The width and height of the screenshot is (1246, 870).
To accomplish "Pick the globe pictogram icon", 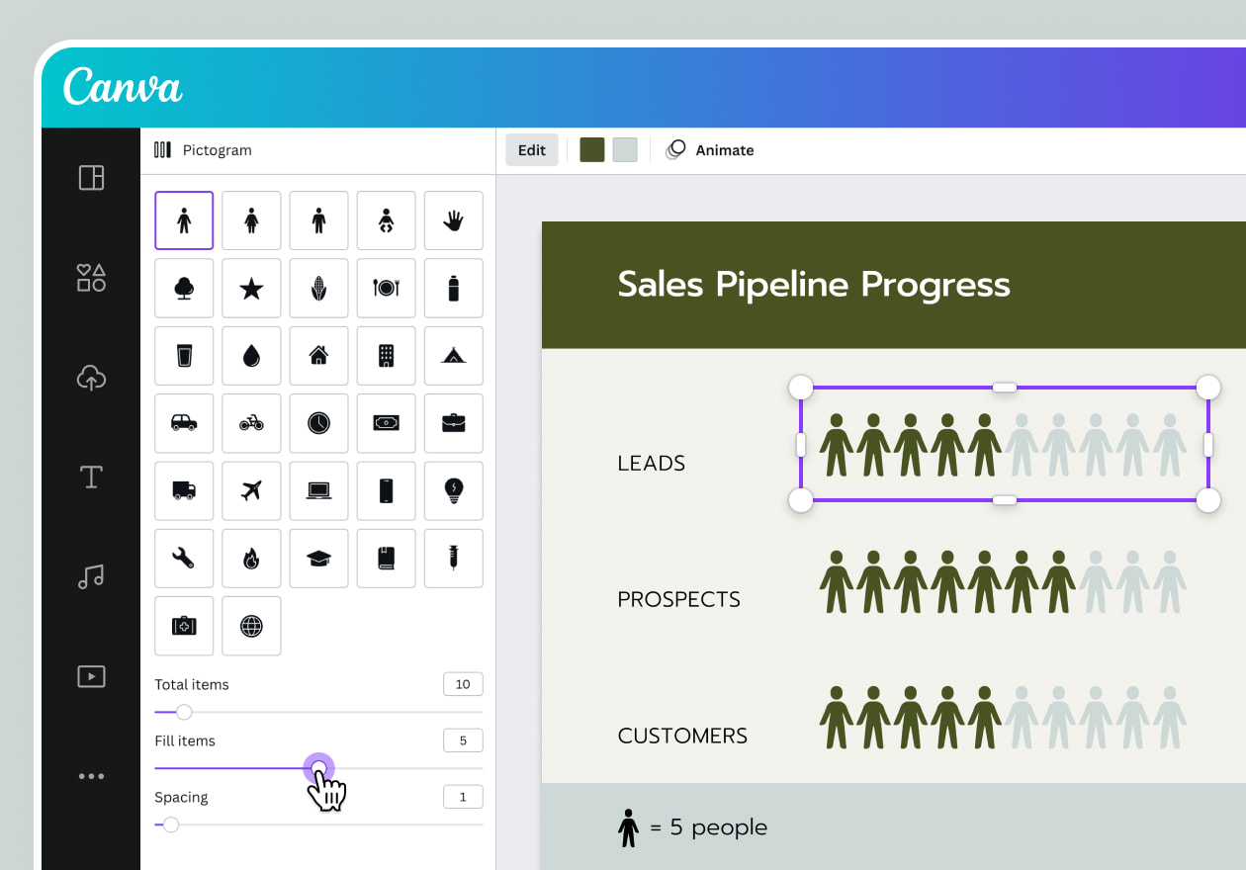I will [251, 626].
